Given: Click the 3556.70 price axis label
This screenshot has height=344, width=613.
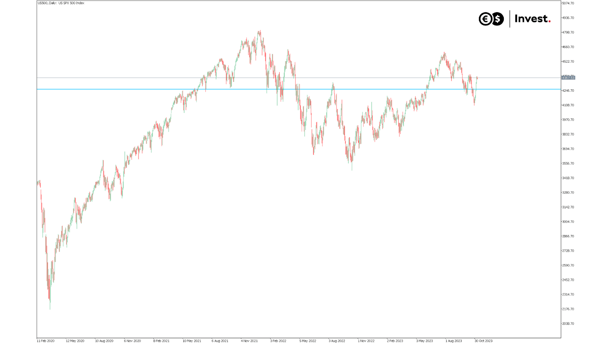Looking at the screenshot, I should click(x=568, y=163).
